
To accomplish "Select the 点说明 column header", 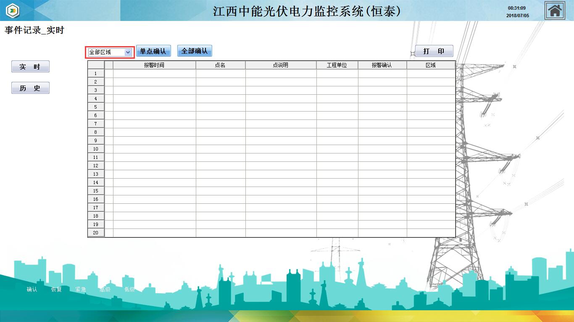I will click(281, 65).
